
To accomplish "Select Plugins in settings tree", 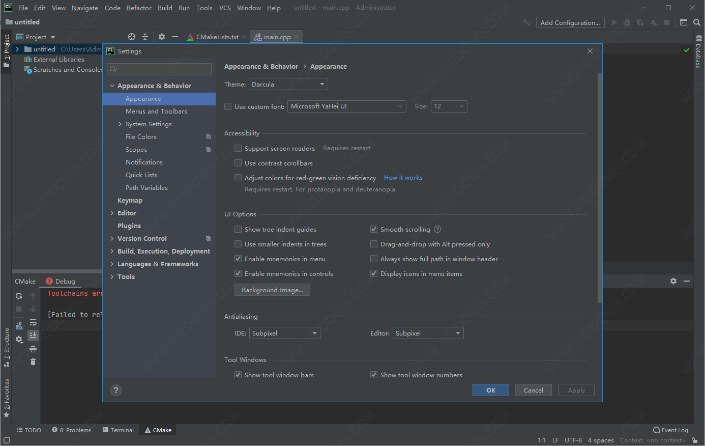I will click(x=129, y=226).
